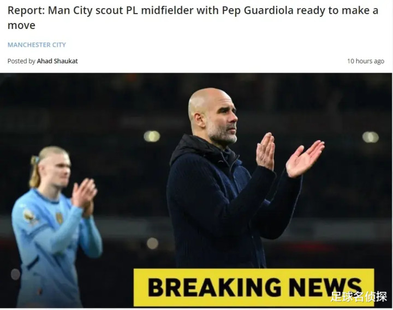Click the sleeve badge on the blue jersey
Viewport: 393px width, 310px height.
point(29,216)
